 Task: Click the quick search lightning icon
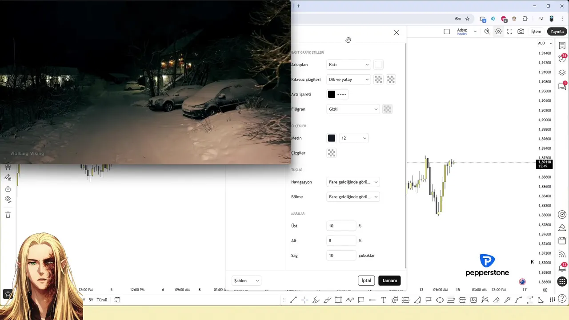click(487, 32)
